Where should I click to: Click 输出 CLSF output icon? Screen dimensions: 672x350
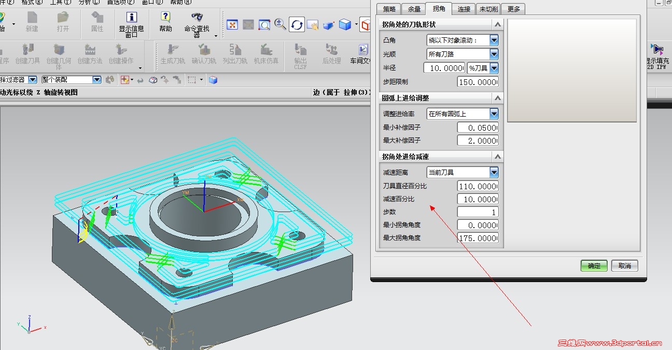click(x=301, y=56)
